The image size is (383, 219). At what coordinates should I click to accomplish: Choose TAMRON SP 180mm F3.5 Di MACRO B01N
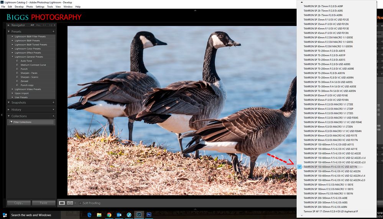pos(328,194)
